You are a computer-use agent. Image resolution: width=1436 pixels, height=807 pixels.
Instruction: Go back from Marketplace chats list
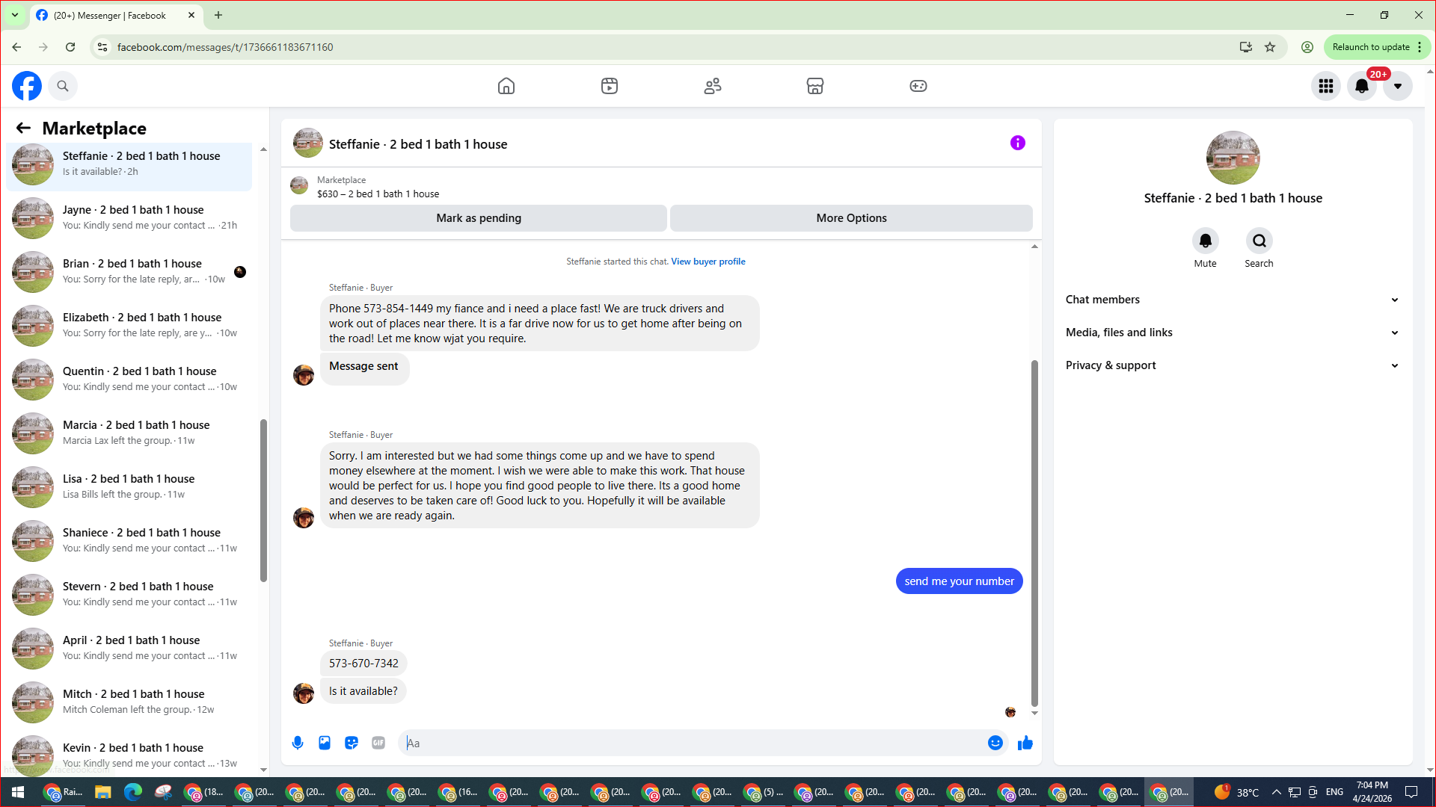point(23,129)
